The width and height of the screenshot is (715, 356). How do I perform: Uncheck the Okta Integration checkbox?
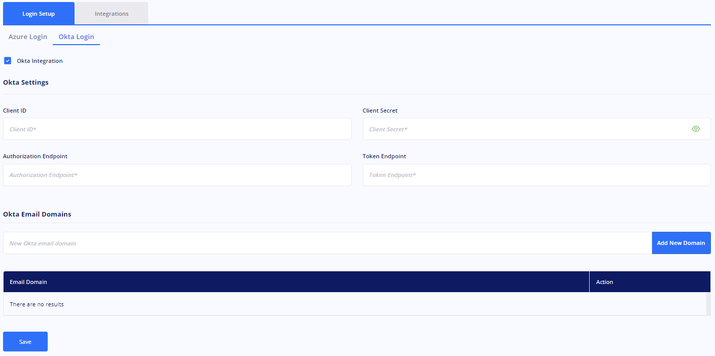(8, 60)
